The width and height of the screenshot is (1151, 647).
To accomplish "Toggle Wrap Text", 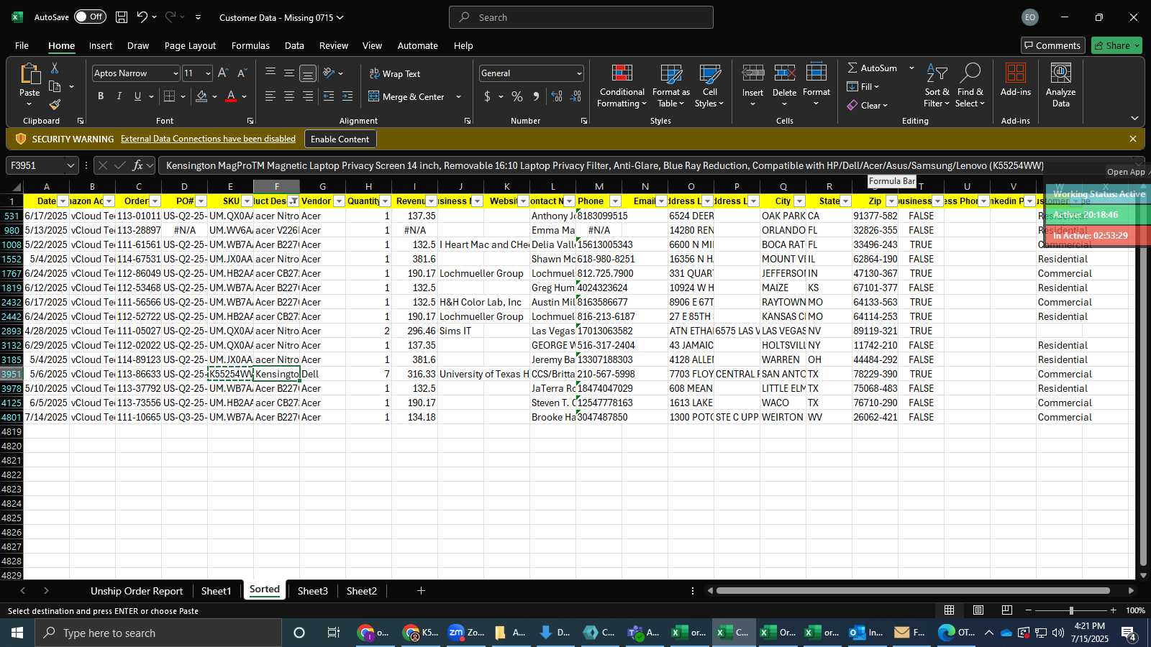I will pos(395,73).
